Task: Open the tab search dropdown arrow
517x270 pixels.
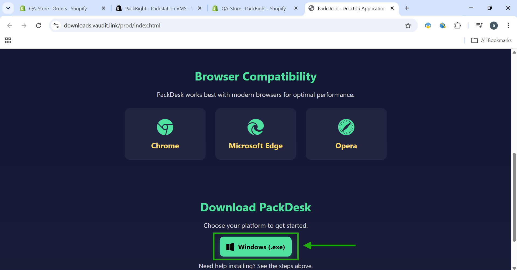Action: [x=8, y=8]
